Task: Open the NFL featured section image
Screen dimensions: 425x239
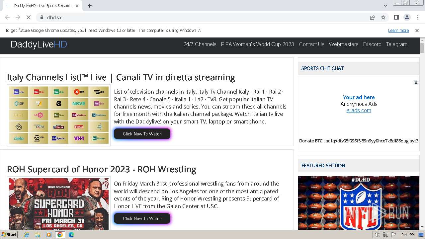Action: [x=359, y=203]
